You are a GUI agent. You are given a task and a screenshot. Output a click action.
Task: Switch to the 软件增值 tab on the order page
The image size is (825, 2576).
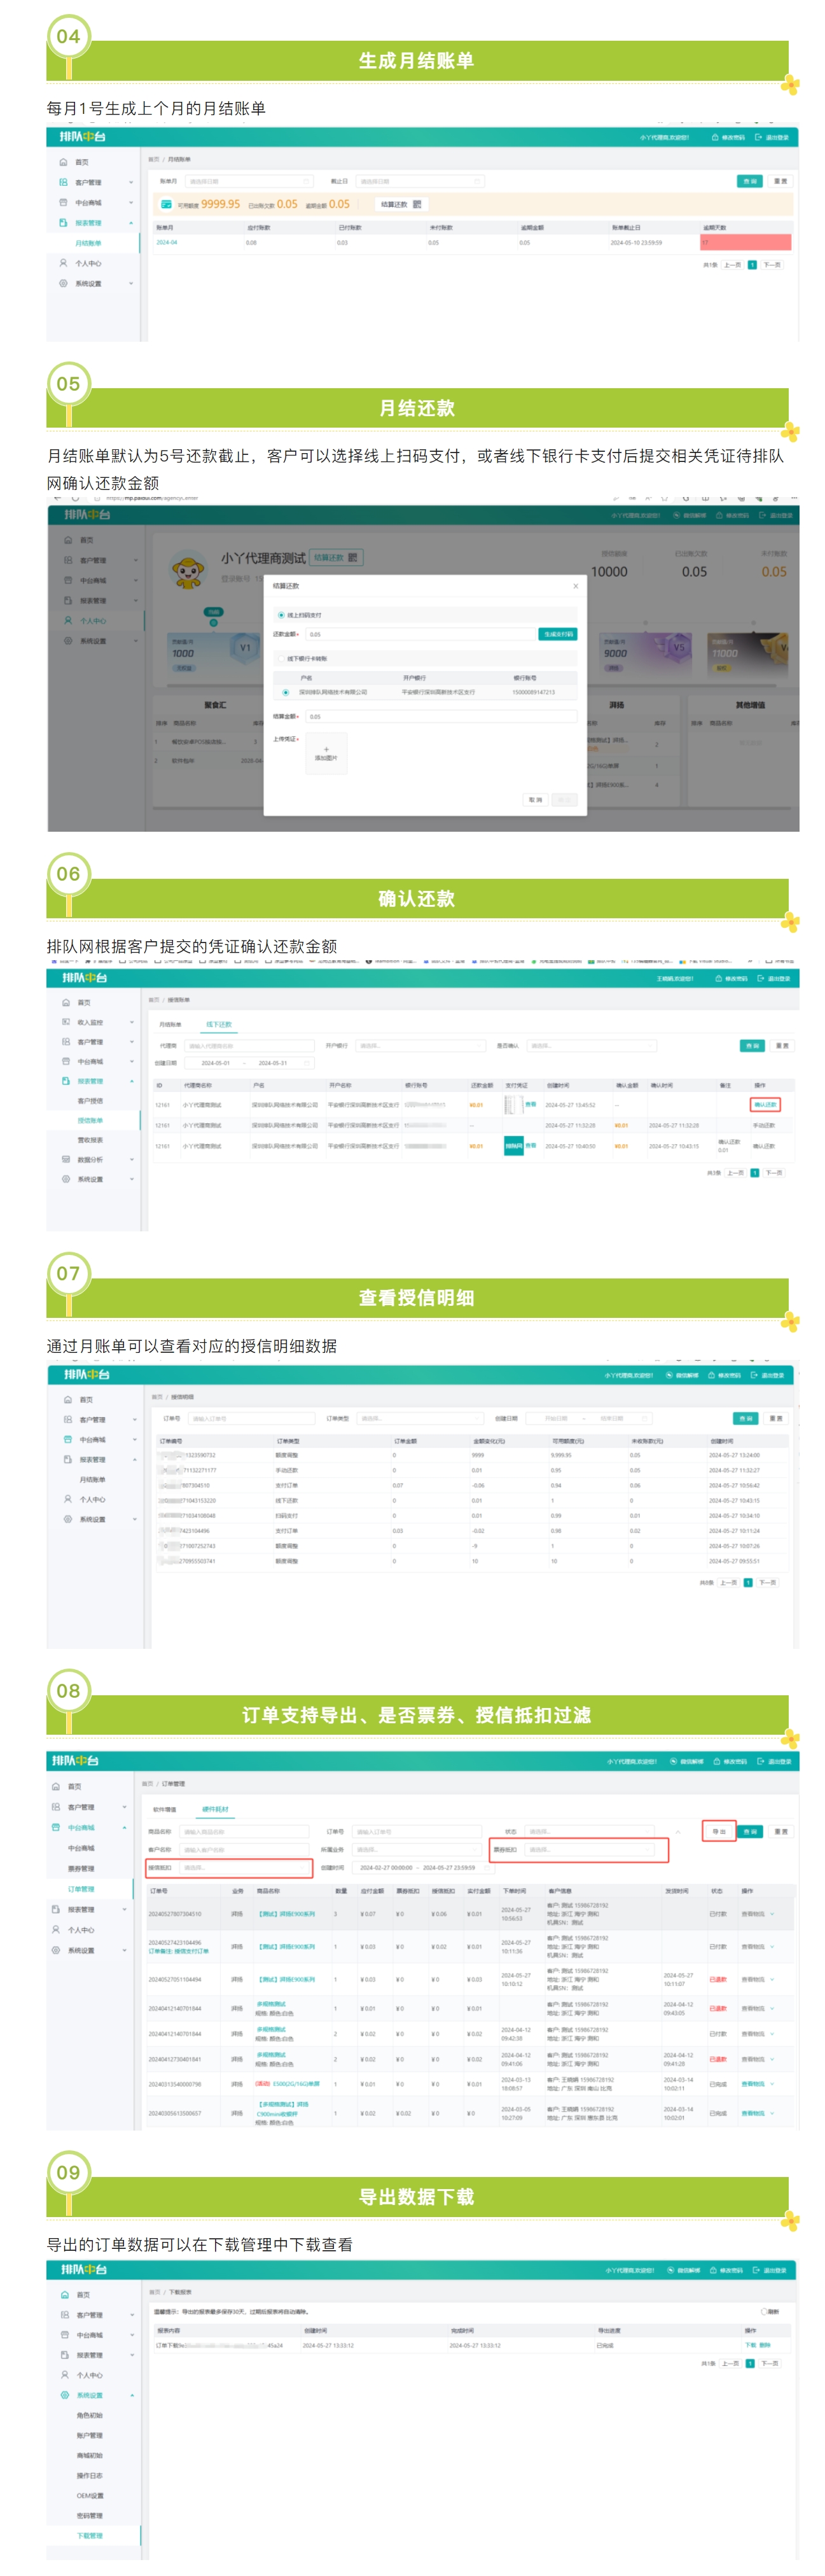pos(165,1809)
